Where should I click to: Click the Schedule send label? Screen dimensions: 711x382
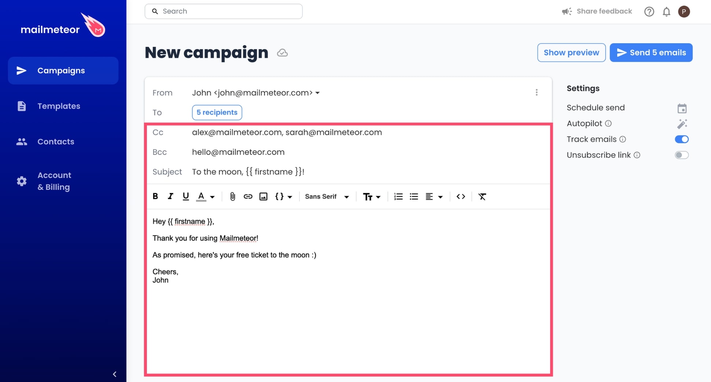596,108
